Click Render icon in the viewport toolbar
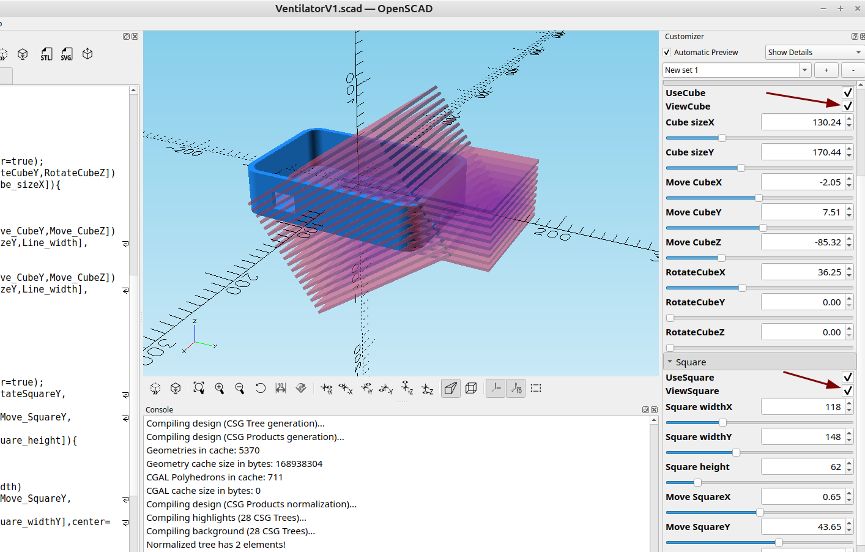865x552 pixels. 176,388
